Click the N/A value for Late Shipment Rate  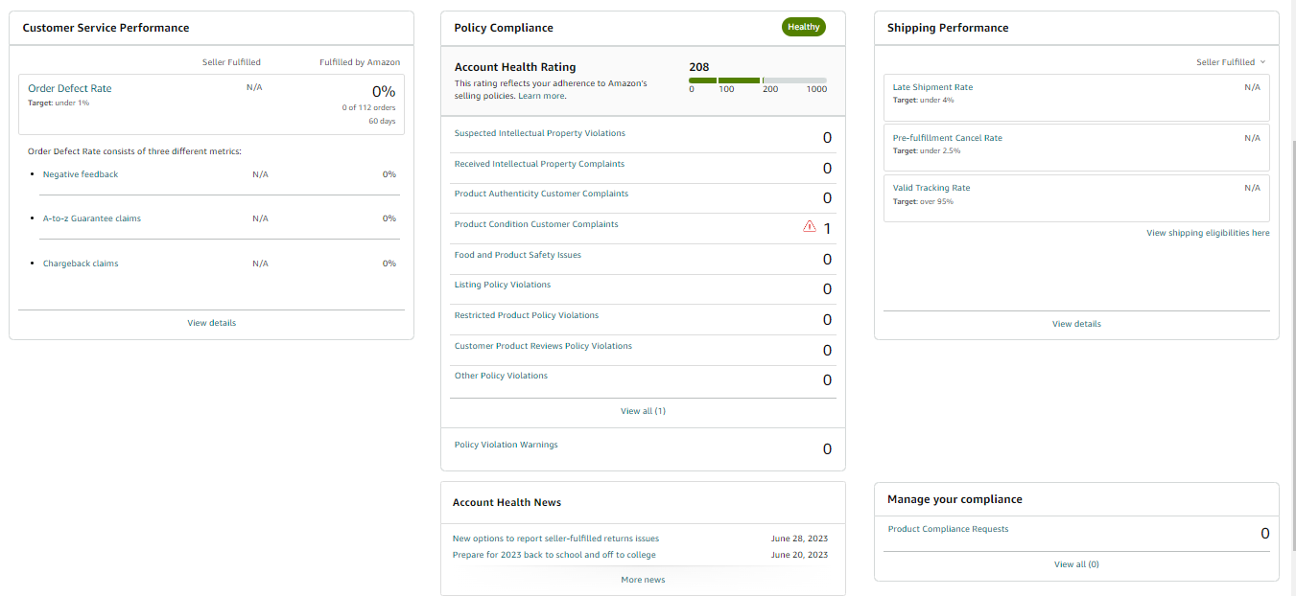[1252, 87]
